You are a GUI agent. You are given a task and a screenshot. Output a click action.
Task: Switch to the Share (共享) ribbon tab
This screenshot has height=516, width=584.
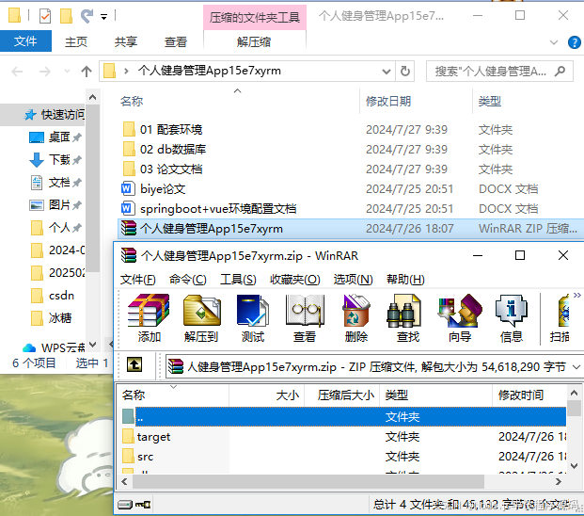tap(126, 41)
